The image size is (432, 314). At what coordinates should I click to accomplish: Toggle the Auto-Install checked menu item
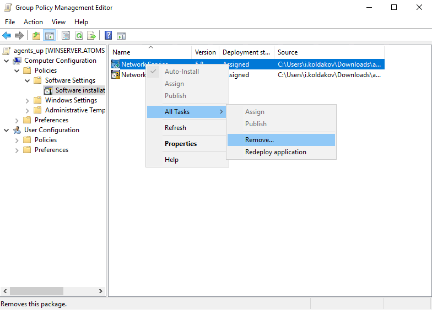(181, 72)
